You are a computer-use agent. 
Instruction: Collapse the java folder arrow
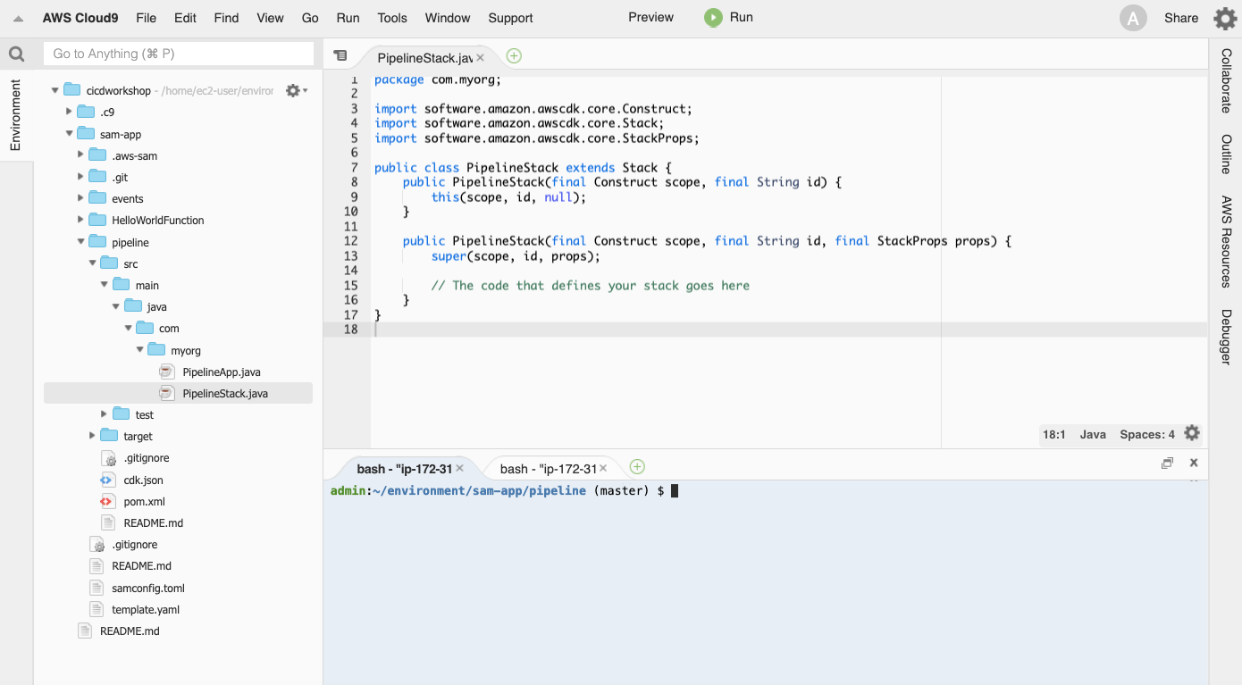tap(116, 306)
